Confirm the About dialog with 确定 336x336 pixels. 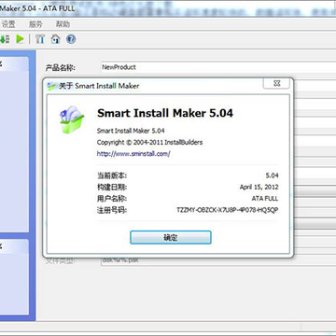click(x=171, y=238)
